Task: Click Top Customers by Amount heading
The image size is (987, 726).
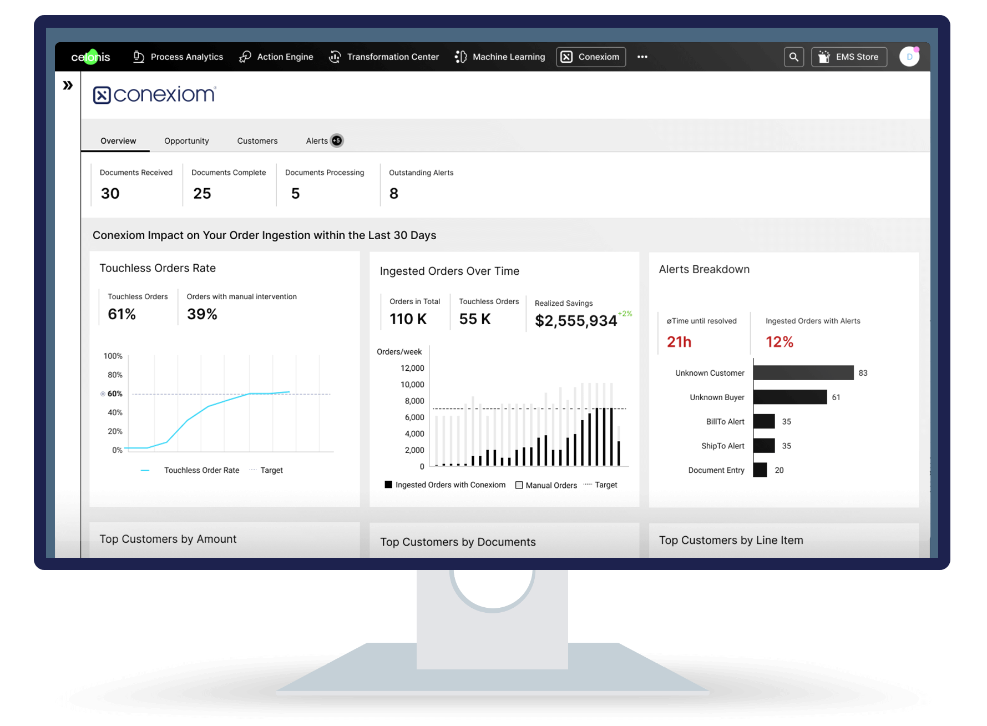Action: pos(168,539)
